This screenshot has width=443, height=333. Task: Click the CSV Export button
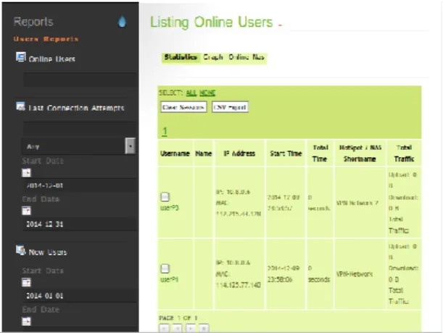tap(230, 107)
